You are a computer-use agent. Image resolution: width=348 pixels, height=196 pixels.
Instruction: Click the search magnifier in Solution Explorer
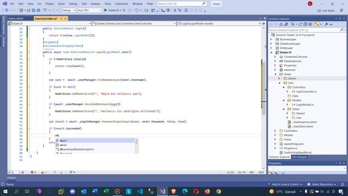point(341,30)
